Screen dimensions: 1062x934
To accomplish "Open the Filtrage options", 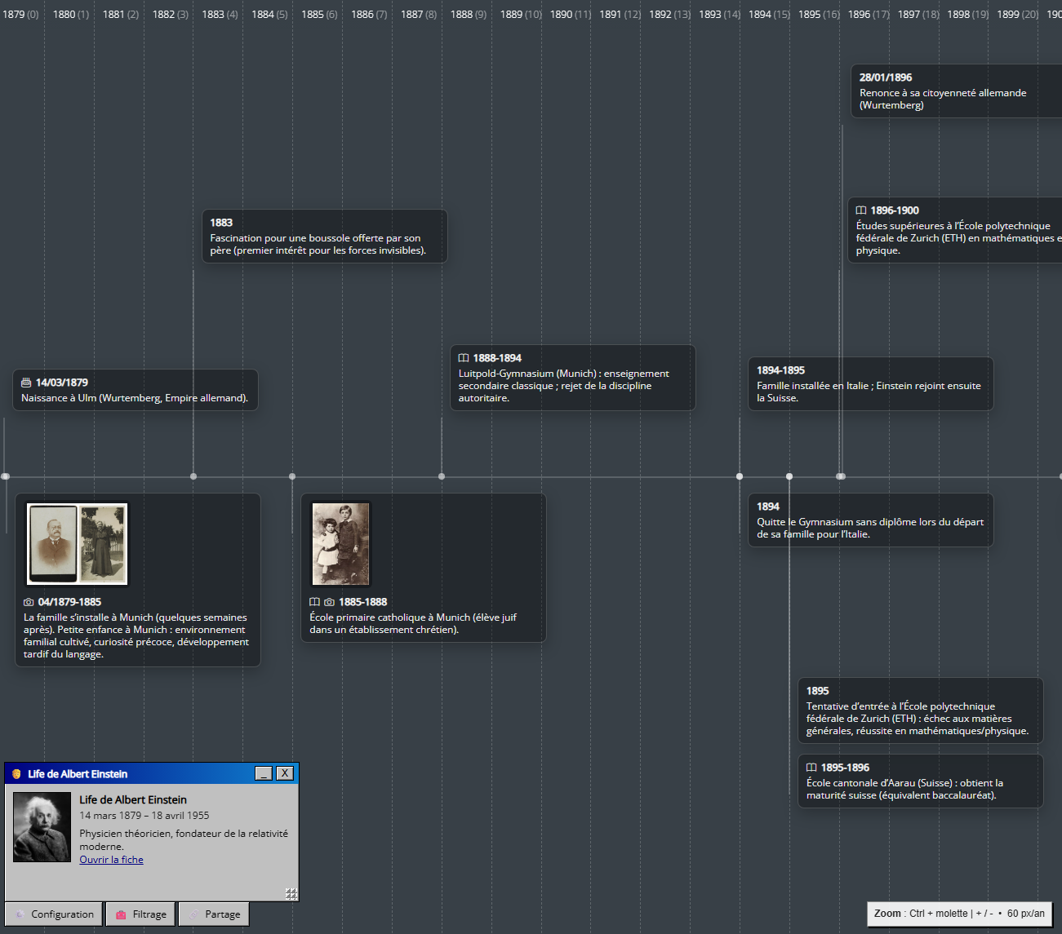I will click(x=140, y=914).
